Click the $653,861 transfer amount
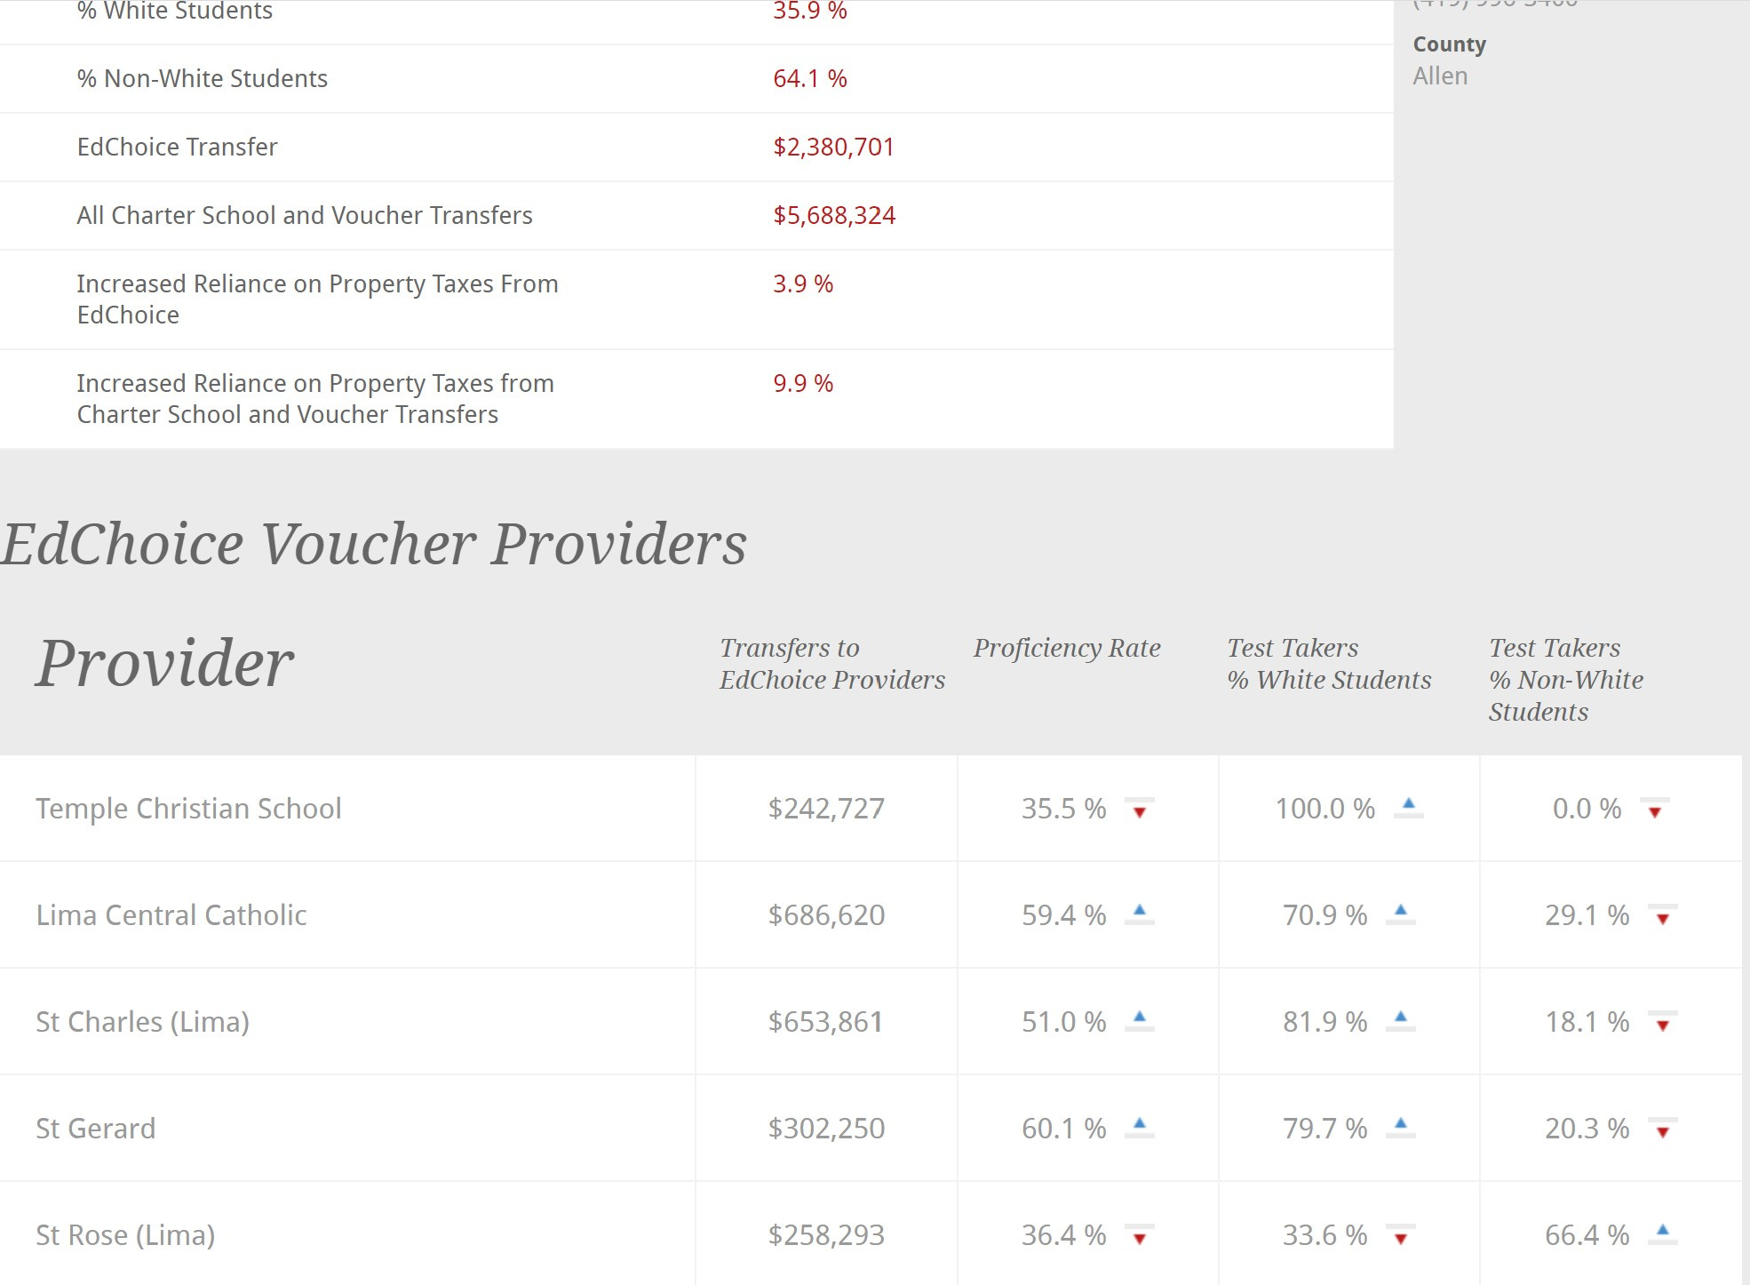 [826, 1022]
